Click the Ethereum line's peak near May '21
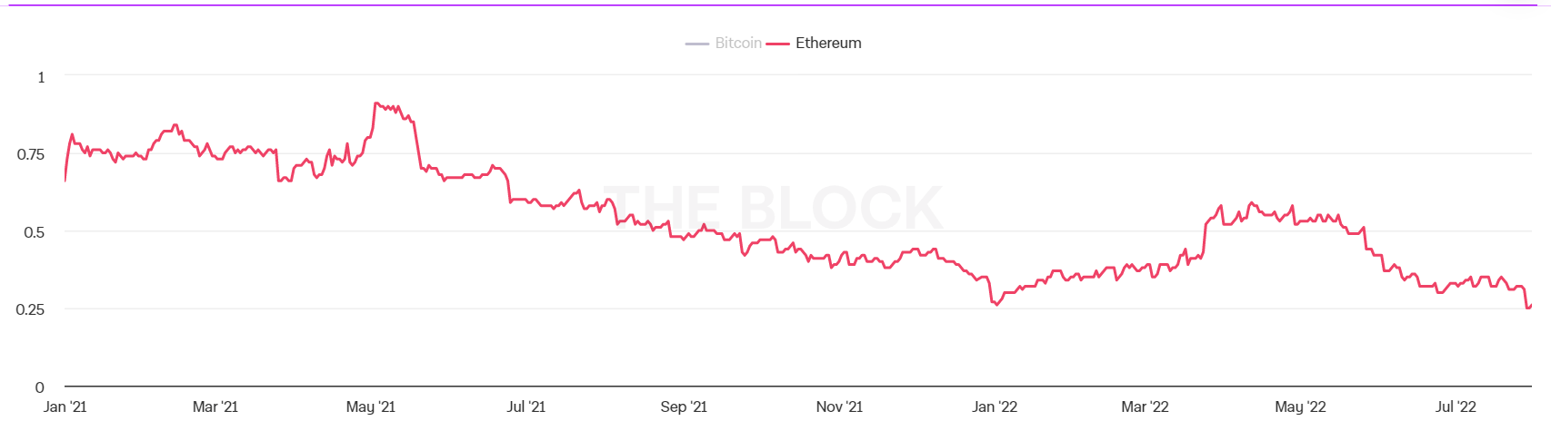 pos(376,103)
